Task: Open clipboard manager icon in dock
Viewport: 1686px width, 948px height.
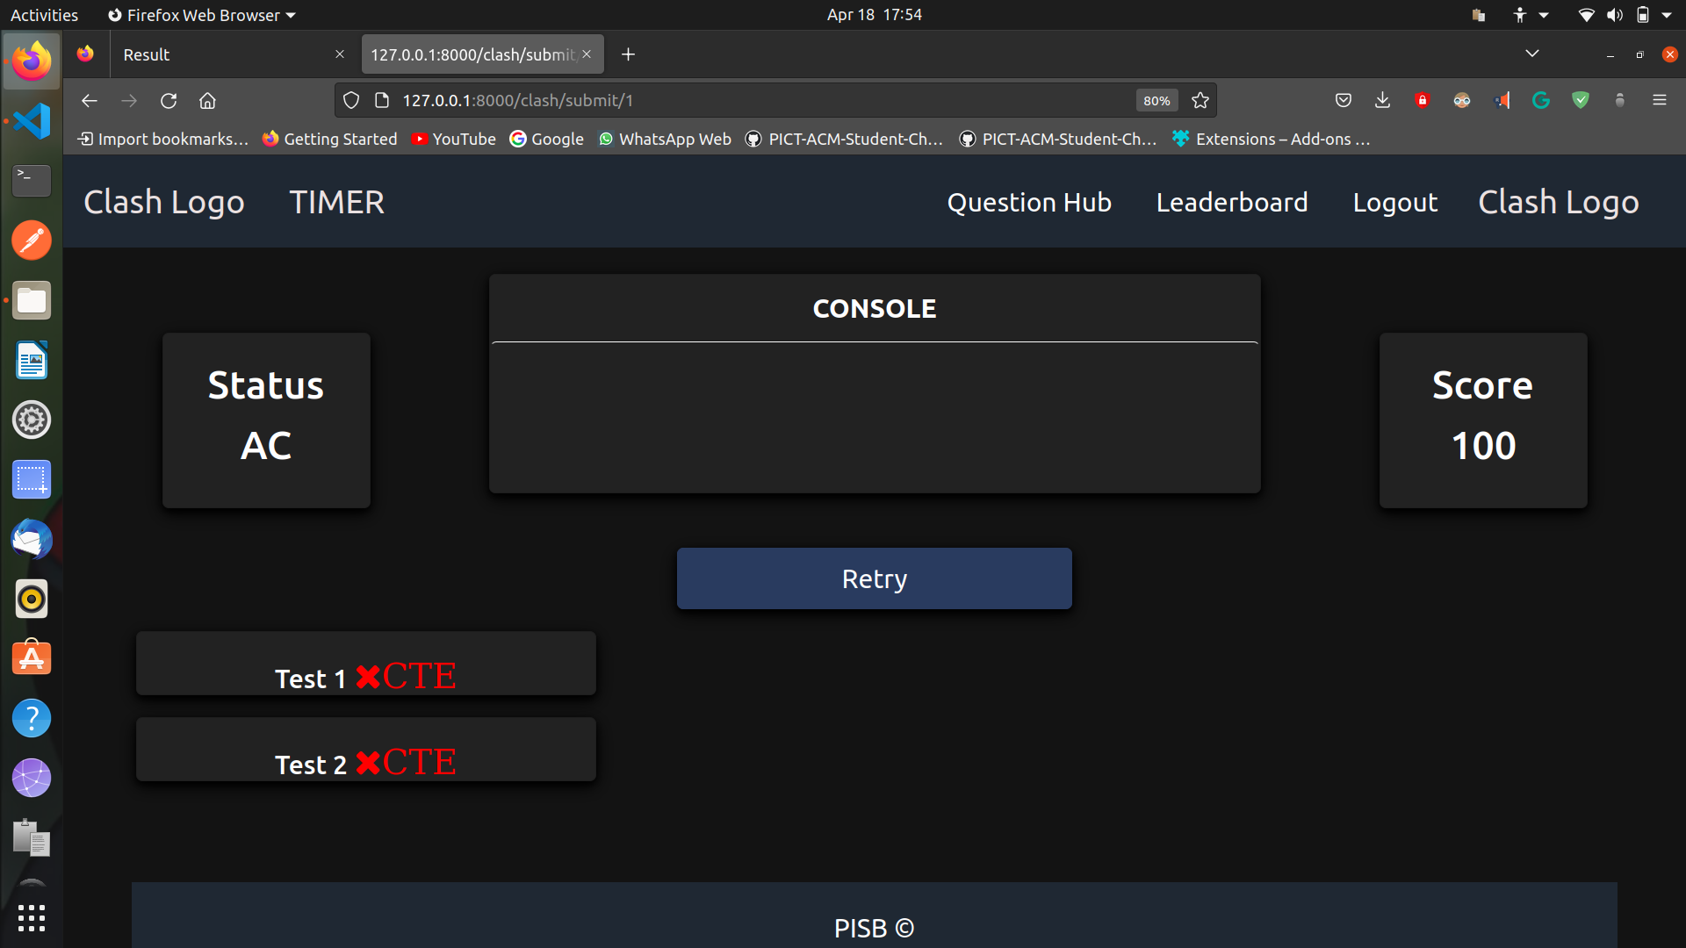Action: pos(32,837)
